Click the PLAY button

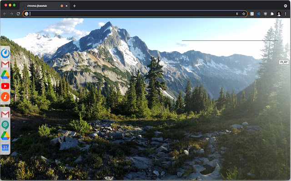(x=284, y=62)
